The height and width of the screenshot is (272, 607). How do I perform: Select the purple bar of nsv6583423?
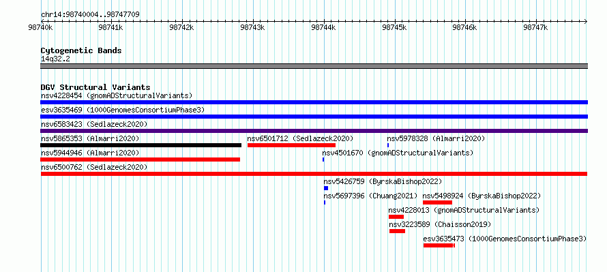[x=314, y=131]
